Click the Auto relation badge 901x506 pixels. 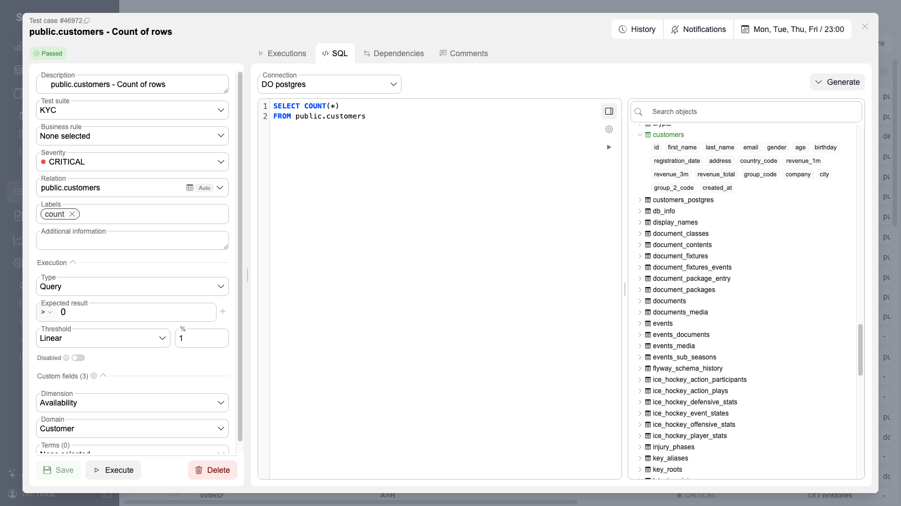coord(205,188)
